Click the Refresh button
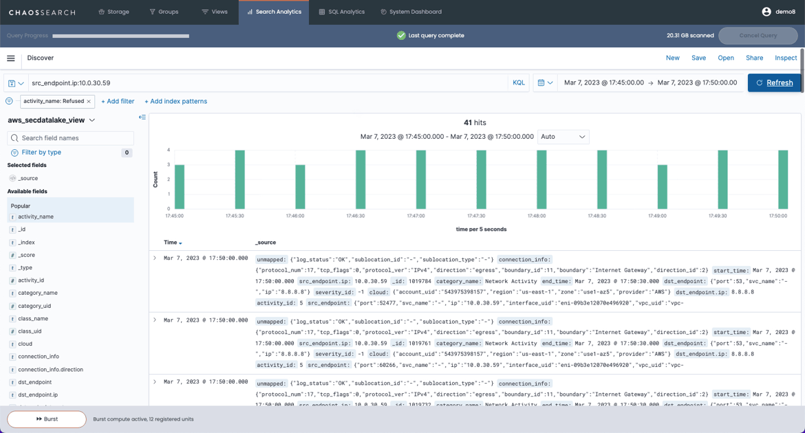This screenshot has width=805, height=433. 774,82
